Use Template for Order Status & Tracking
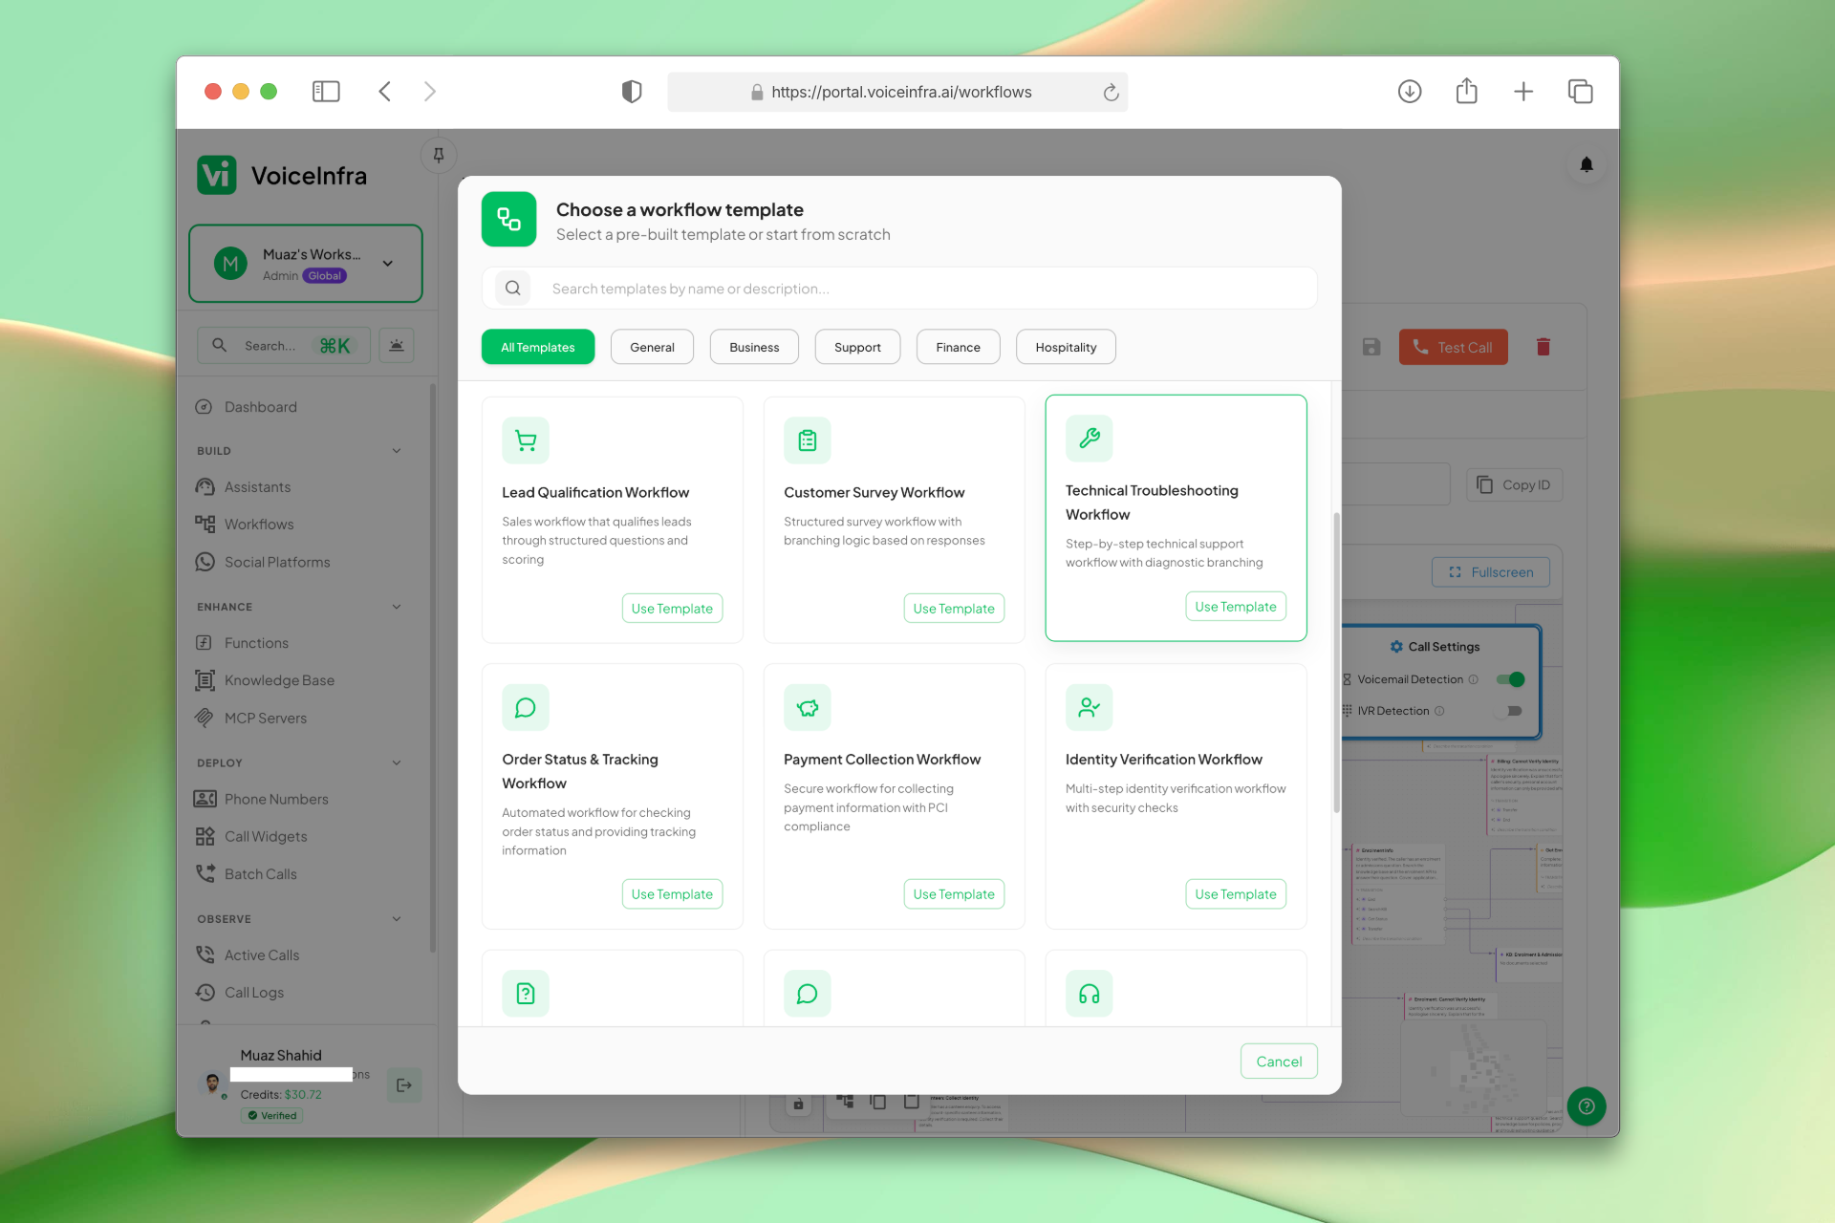The image size is (1835, 1223). 672,894
